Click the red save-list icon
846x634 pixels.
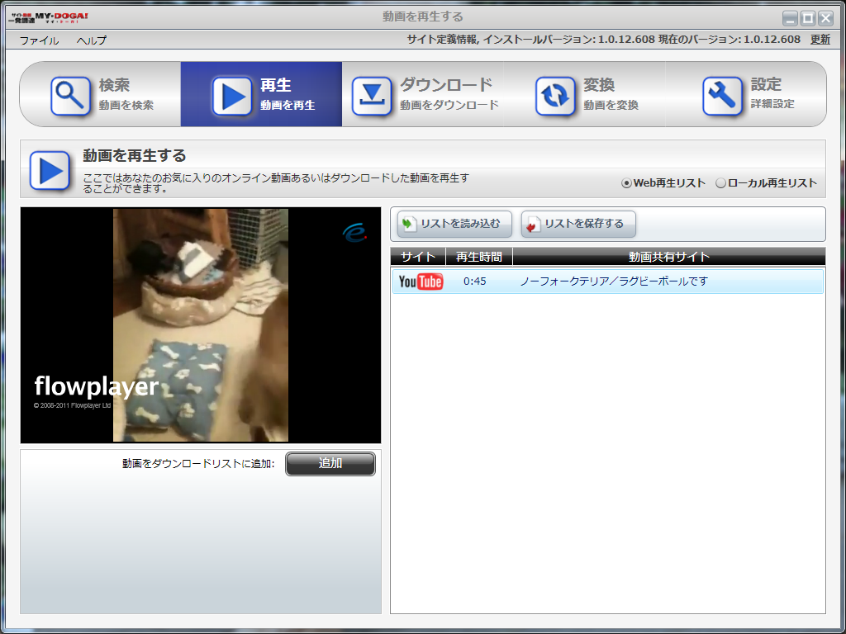(x=533, y=225)
